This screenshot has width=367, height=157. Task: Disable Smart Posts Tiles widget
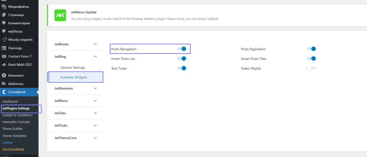tap(311, 59)
